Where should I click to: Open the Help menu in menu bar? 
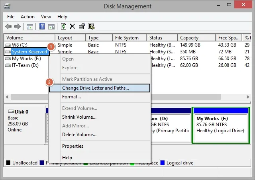[x=62, y=17]
